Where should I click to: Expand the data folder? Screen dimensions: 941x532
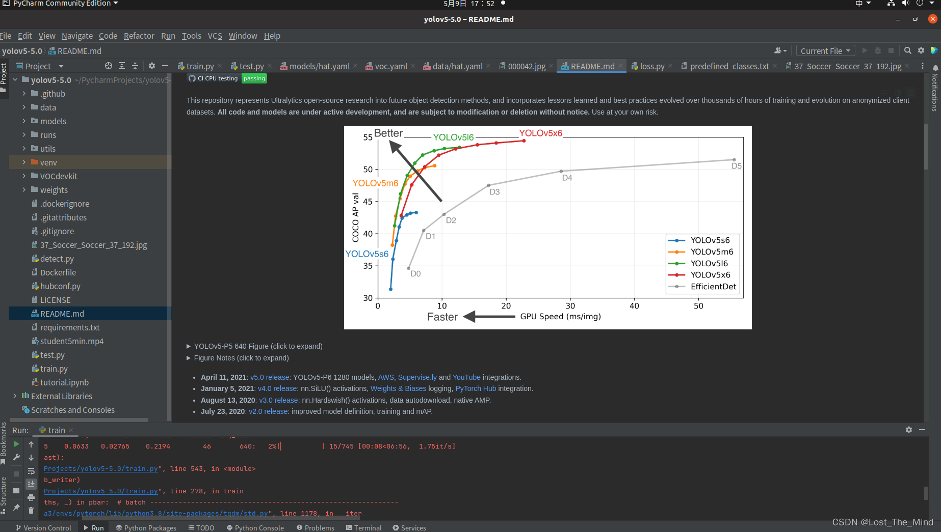pos(24,107)
